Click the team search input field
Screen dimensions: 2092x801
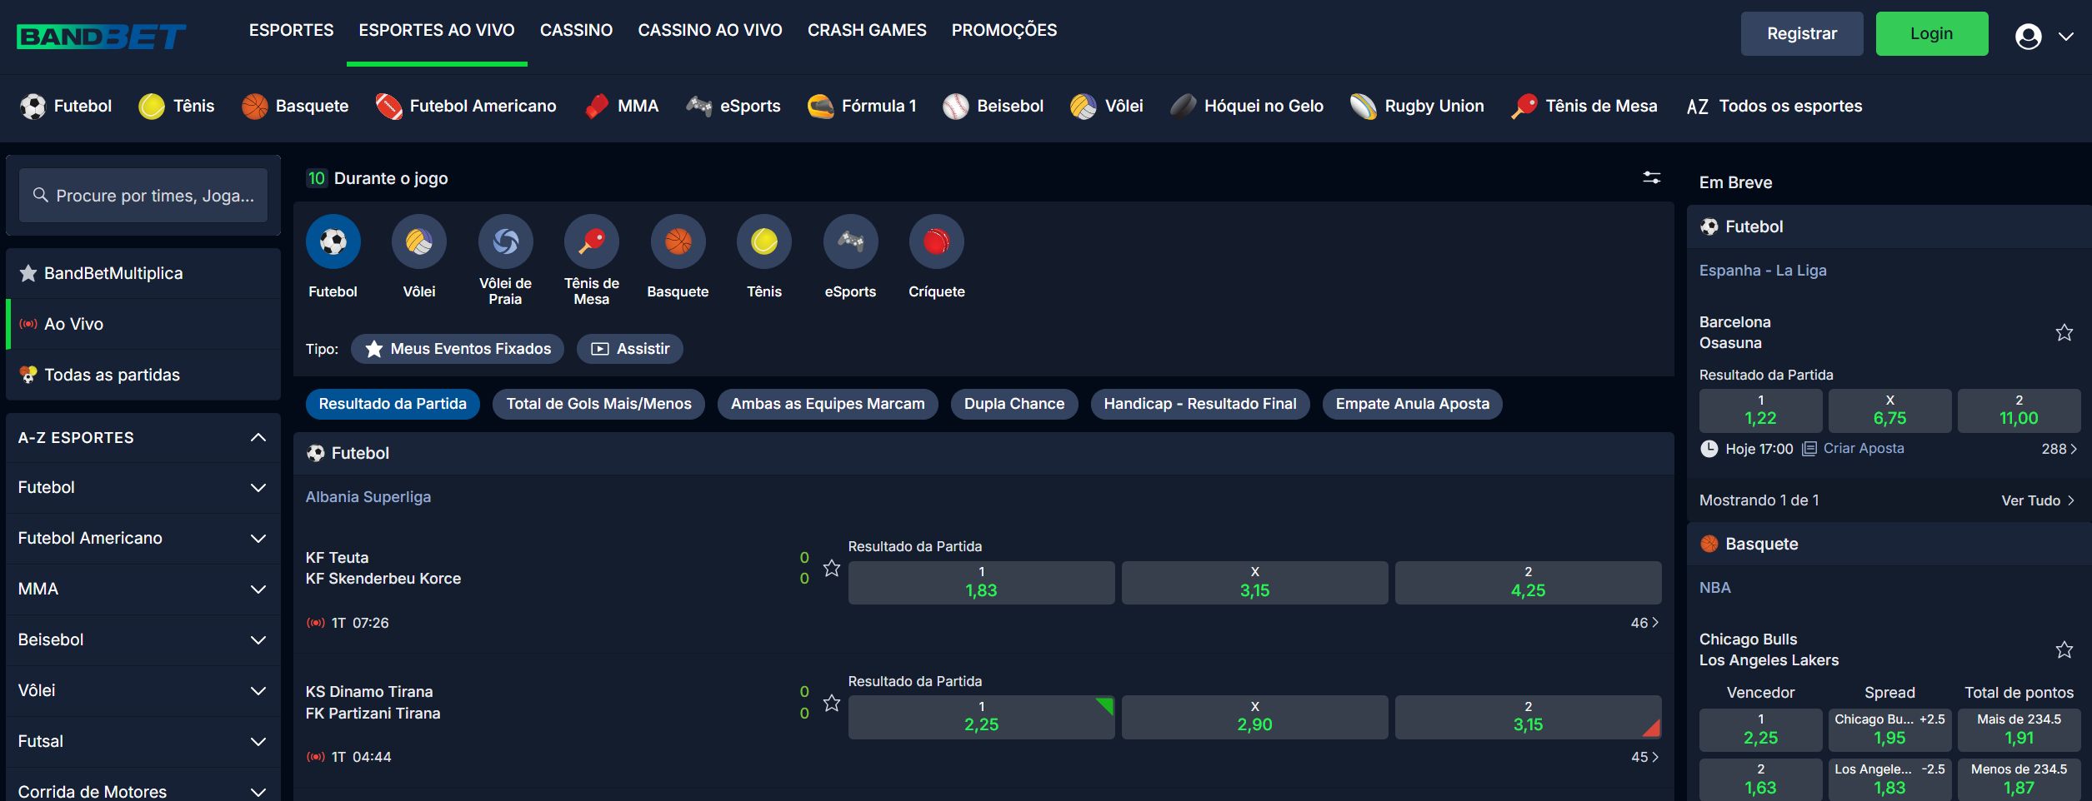pos(143,196)
